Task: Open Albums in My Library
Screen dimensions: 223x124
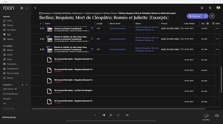Action: (x=8, y=50)
